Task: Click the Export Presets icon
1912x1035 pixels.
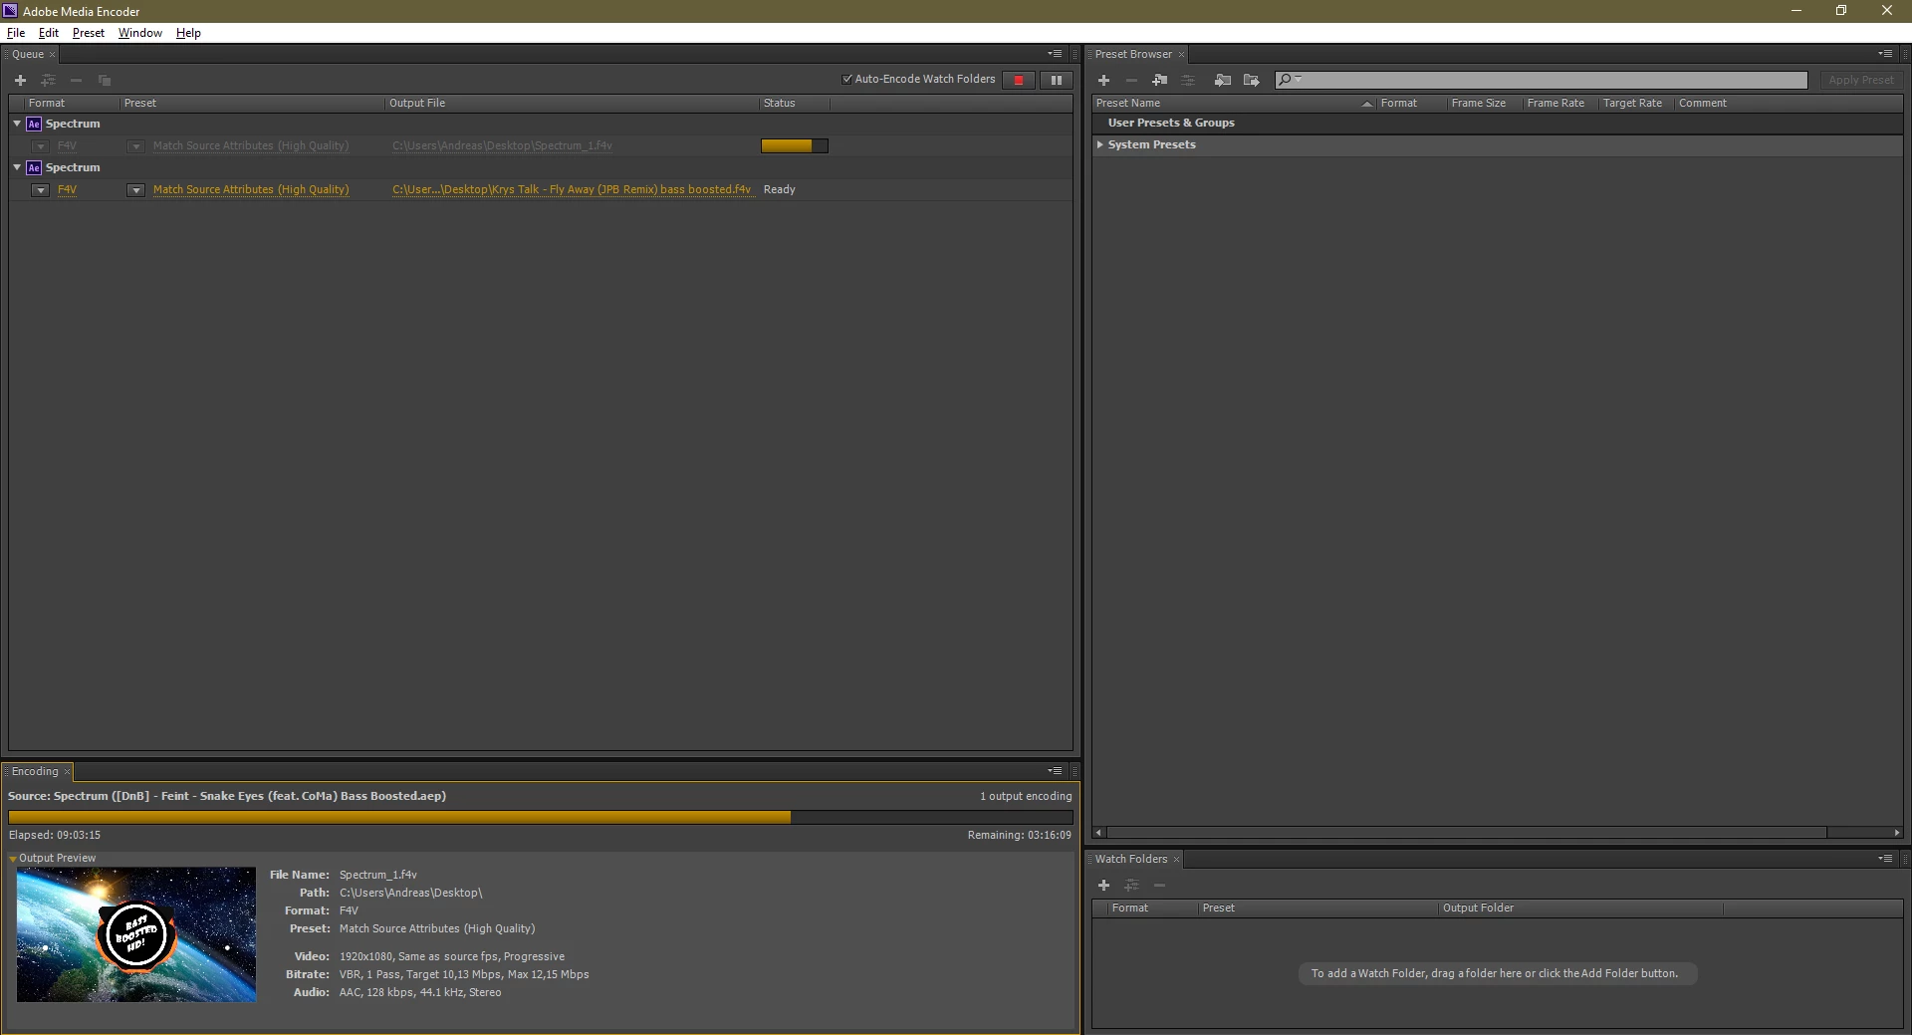Action: pos(1252,80)
